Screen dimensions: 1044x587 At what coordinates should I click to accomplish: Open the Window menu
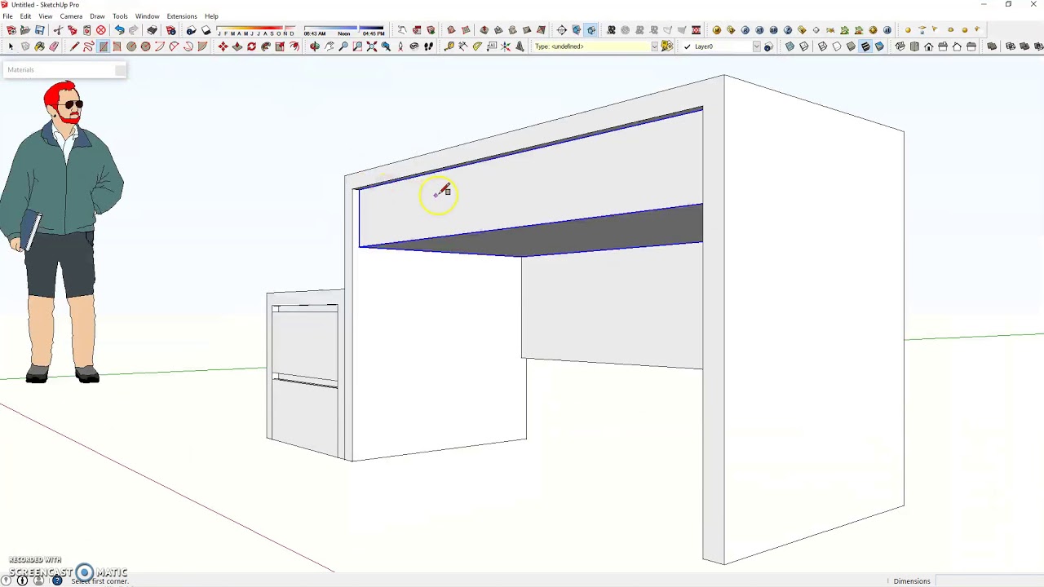click(x=147, y=16)
